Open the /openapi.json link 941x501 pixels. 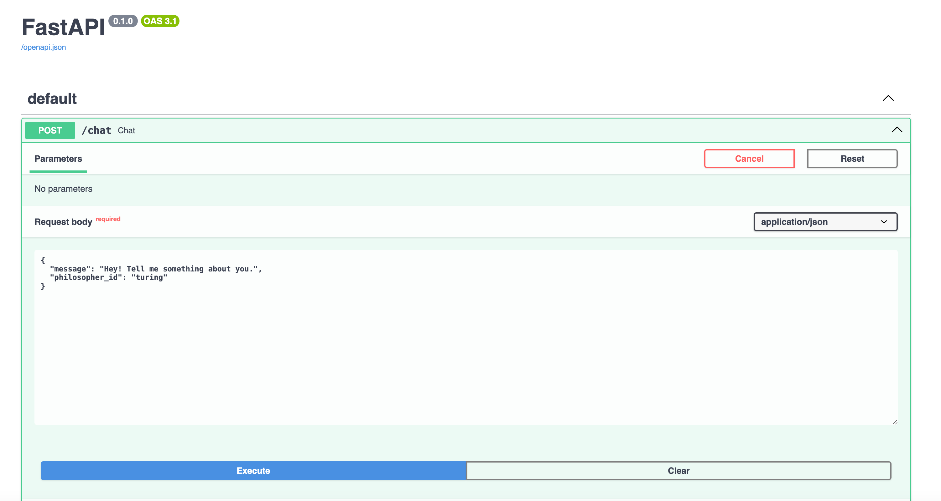[x=44, y=47]
